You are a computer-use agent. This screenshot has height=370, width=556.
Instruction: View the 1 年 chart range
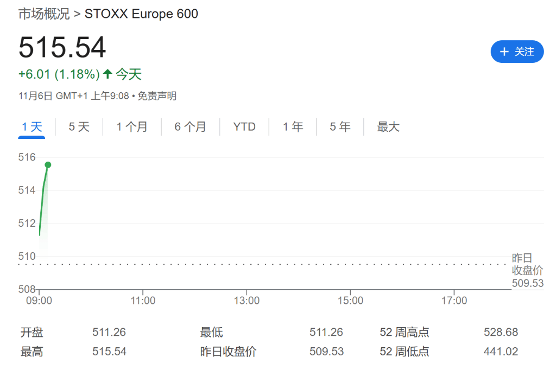(x=293, y=127)
